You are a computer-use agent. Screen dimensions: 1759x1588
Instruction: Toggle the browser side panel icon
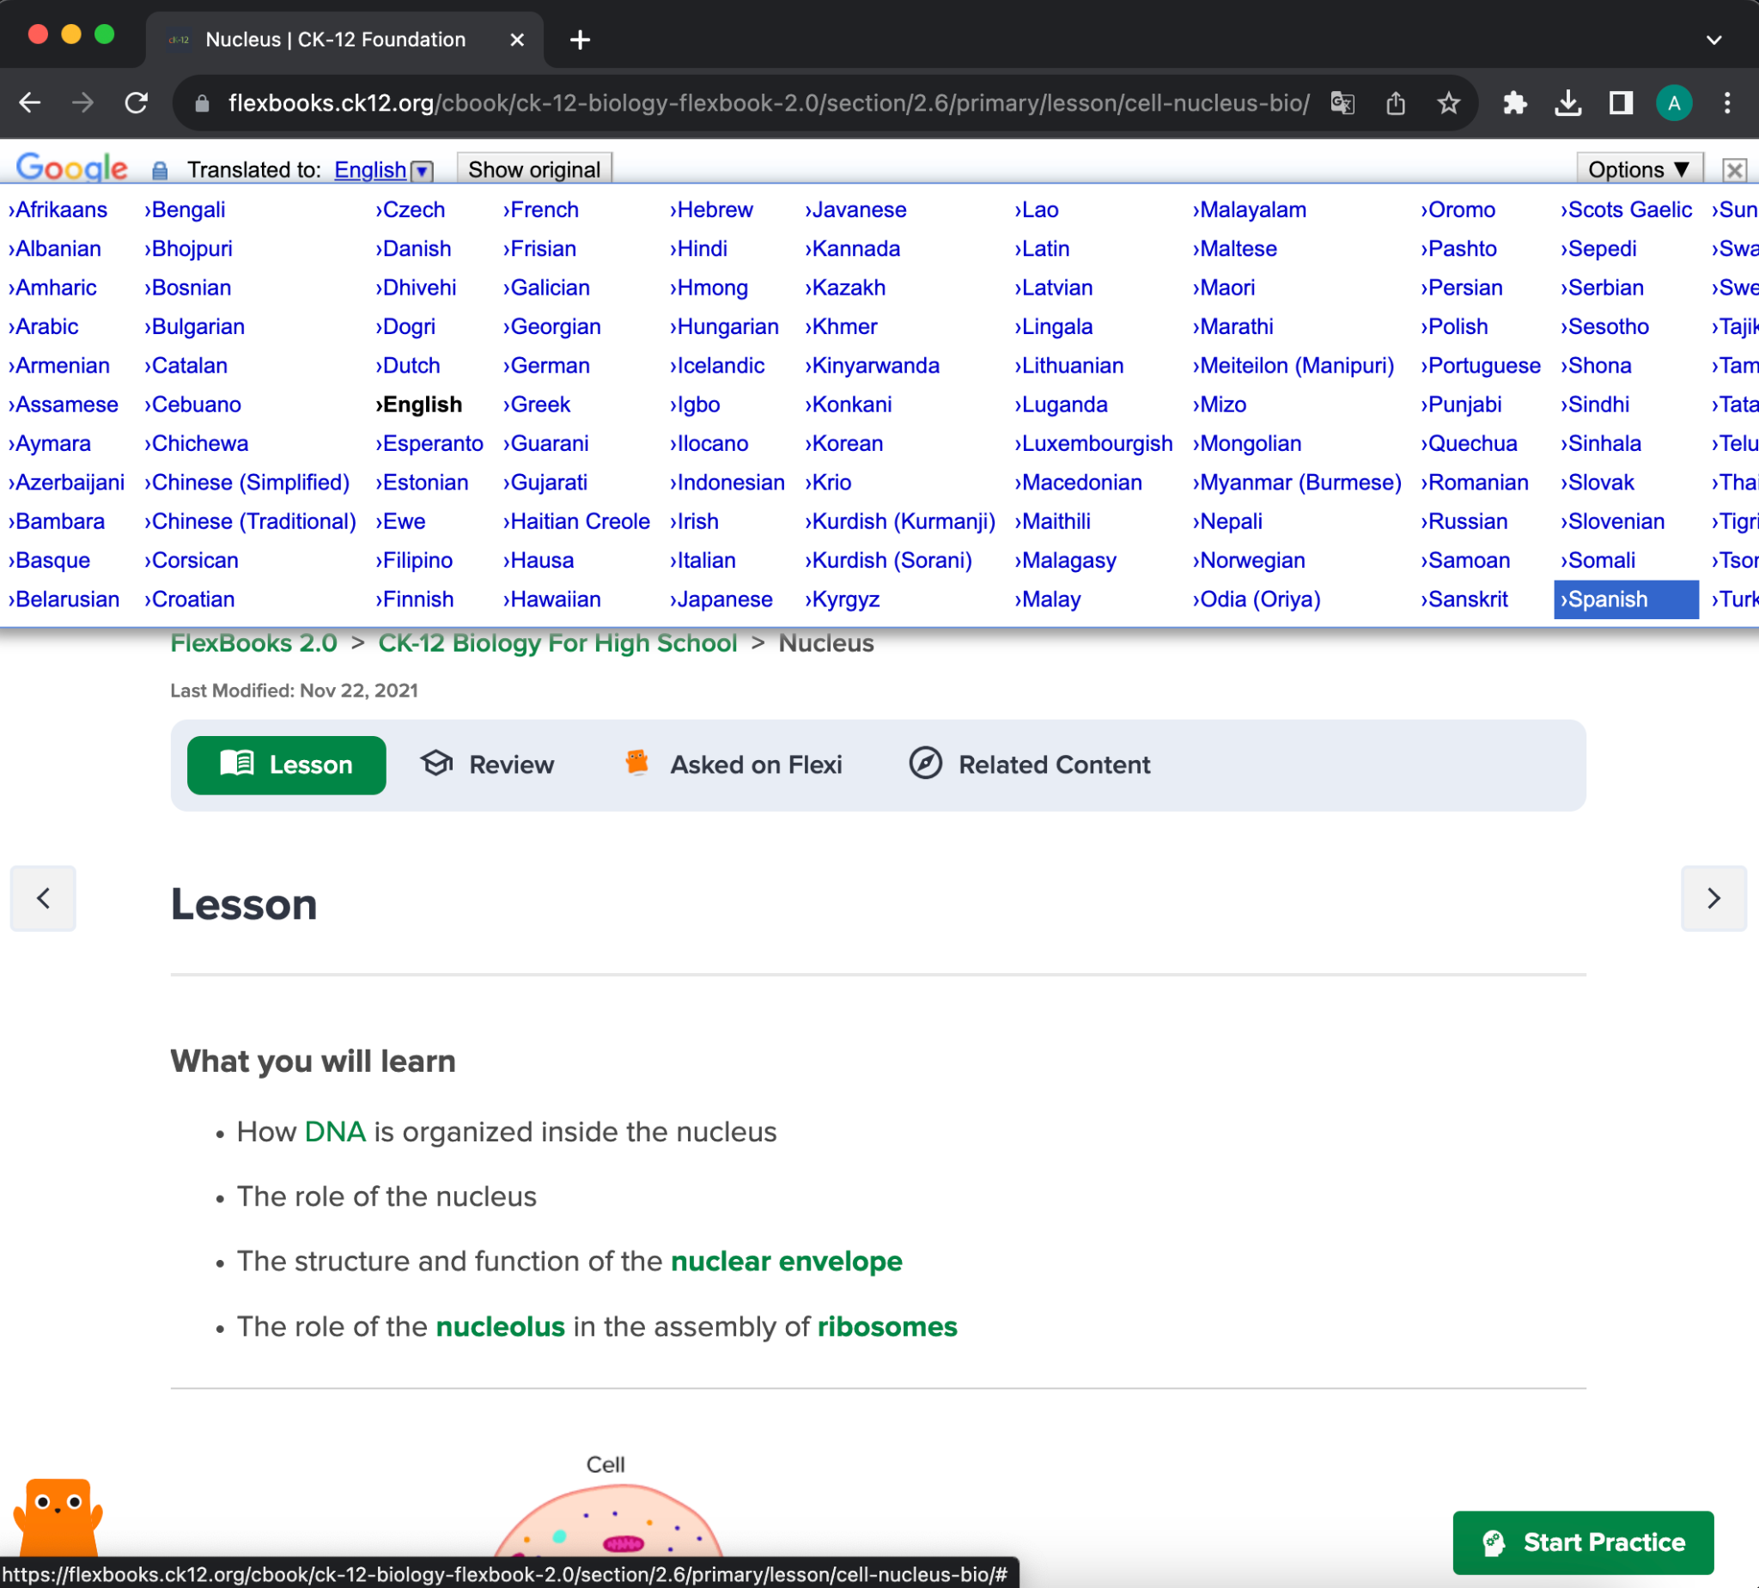click(1621, 103)
